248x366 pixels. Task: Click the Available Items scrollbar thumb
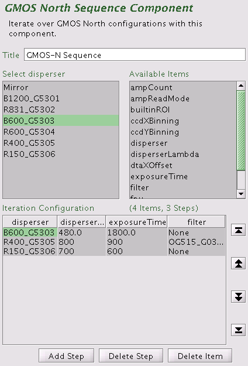tap(241, 130)
